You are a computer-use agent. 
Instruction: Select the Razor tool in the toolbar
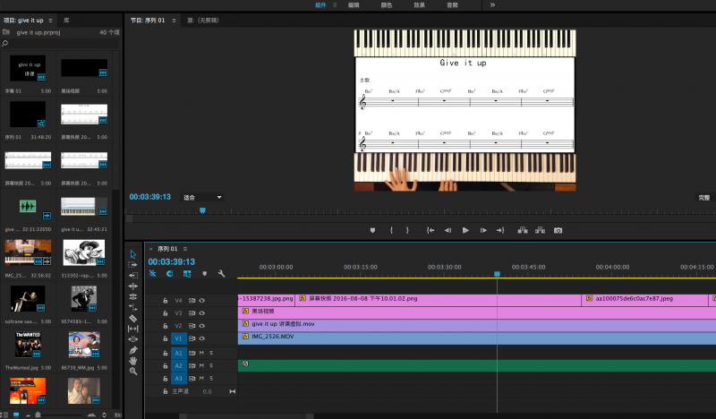coord(133,318)
